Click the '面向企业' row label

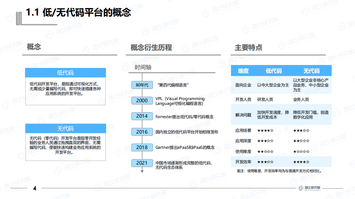tap(243, 85)
